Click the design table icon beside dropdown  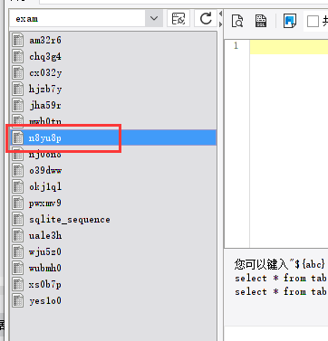[x=178, y=19]
